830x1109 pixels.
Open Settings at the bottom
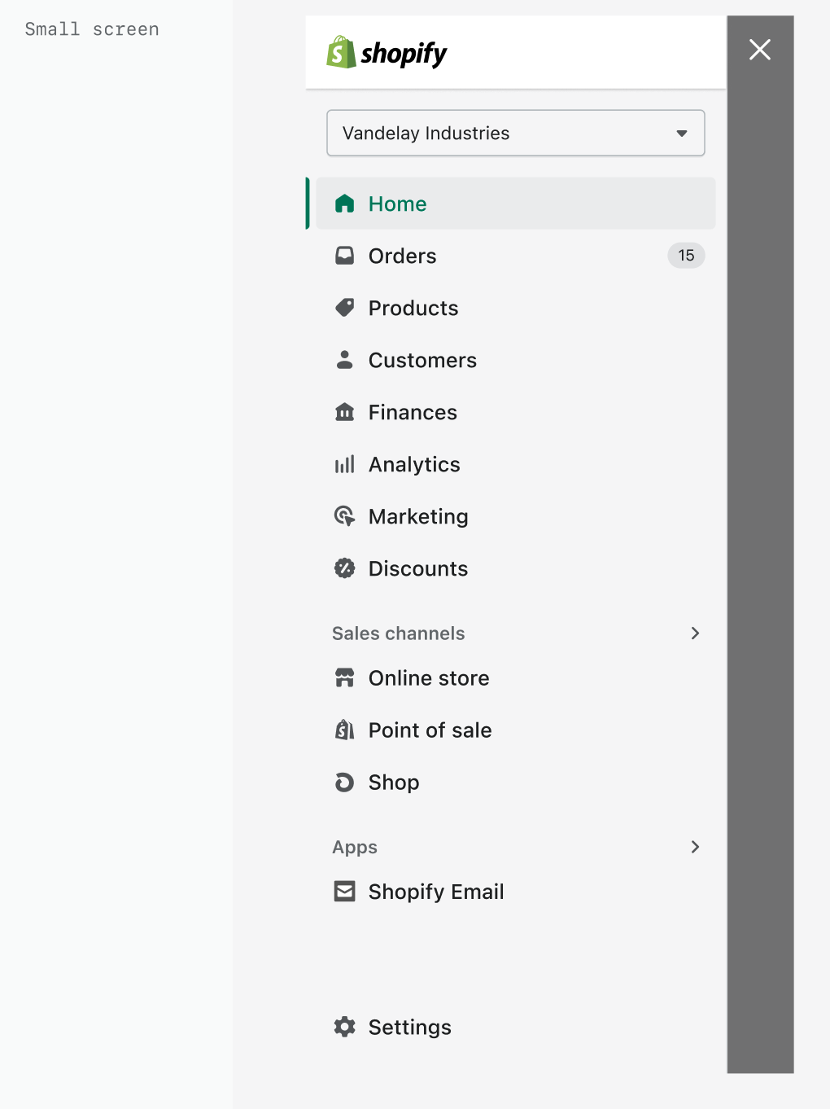pyautogui.click(x=516, y=1027)
